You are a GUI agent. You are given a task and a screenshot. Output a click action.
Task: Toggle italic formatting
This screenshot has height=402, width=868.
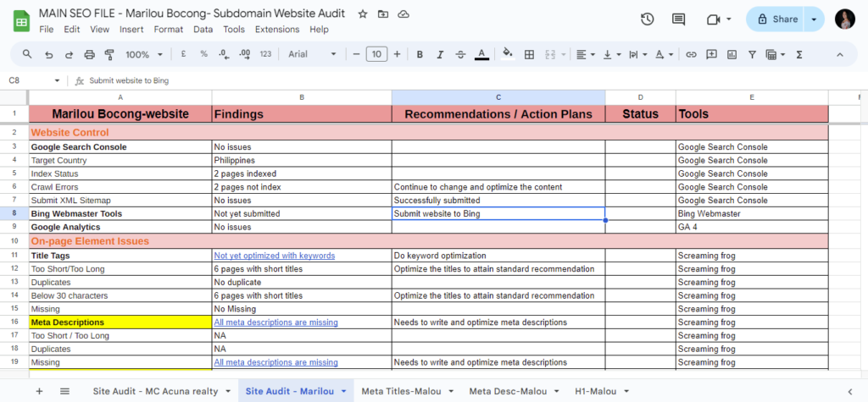pos(440,54)
